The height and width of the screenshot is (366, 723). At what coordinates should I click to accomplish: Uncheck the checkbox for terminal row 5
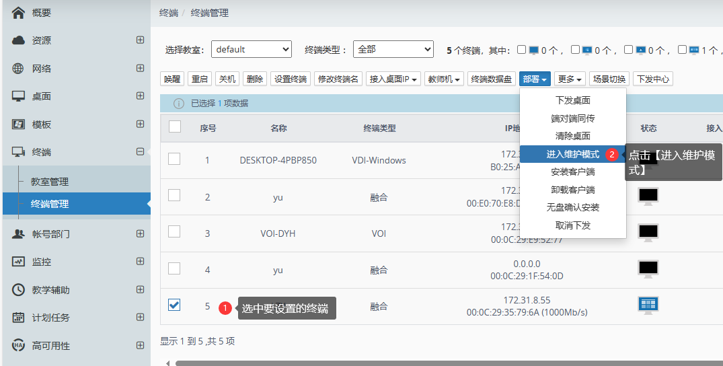(174, 305)
